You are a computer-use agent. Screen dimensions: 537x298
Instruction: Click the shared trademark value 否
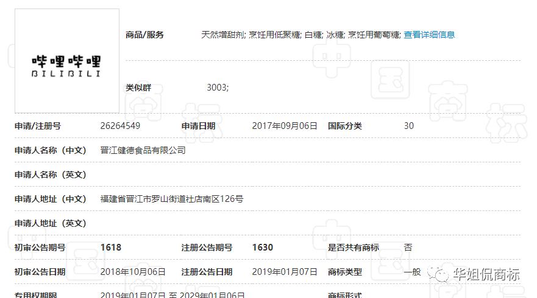[x=408, y=248]
